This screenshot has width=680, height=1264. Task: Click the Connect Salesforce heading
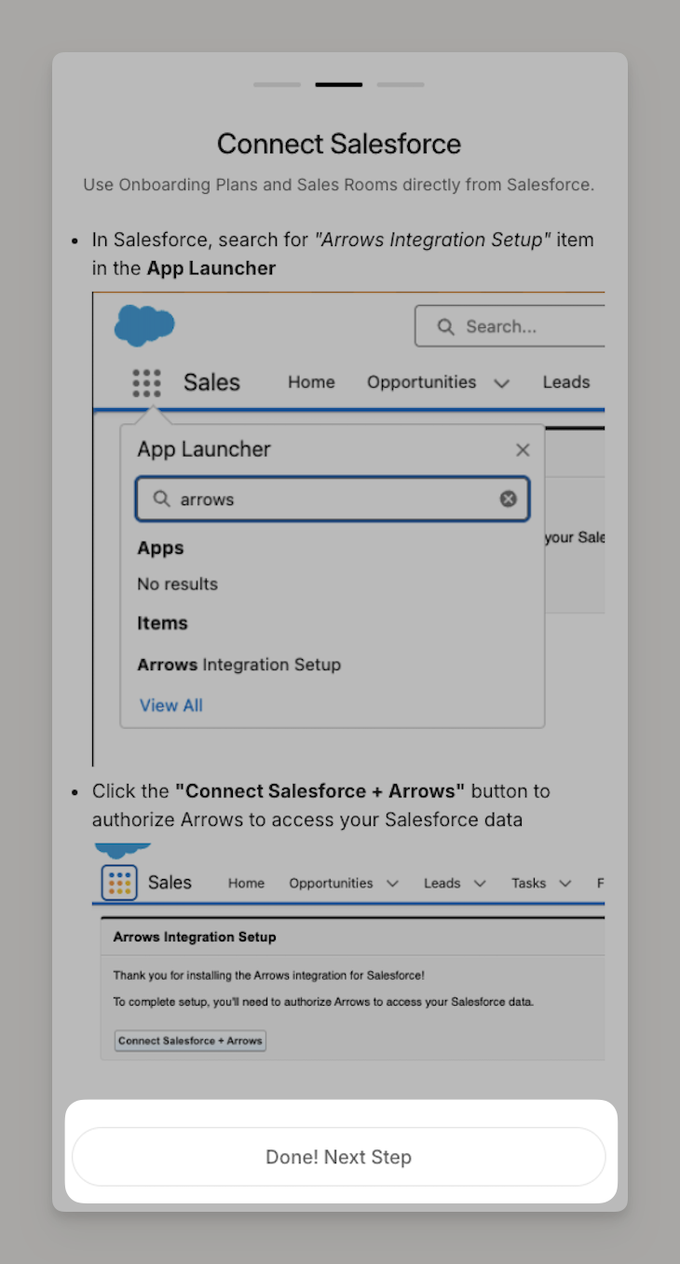coord(339,144)
